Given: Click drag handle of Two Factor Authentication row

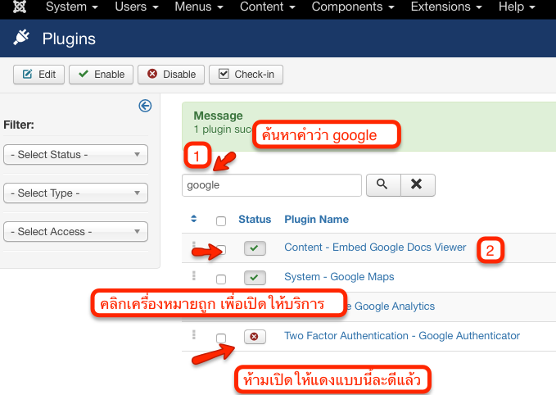Looking at the screenshot, I should point(193,334).
